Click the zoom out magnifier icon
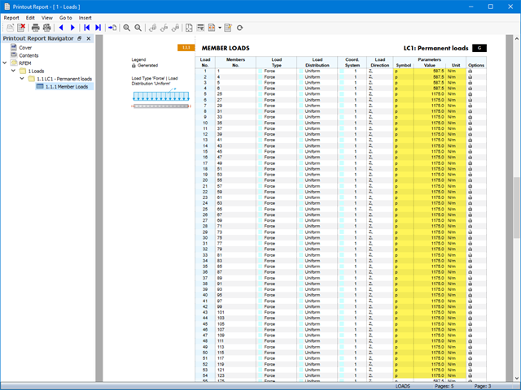Viewport: 521px width, 390px height. 139,28
